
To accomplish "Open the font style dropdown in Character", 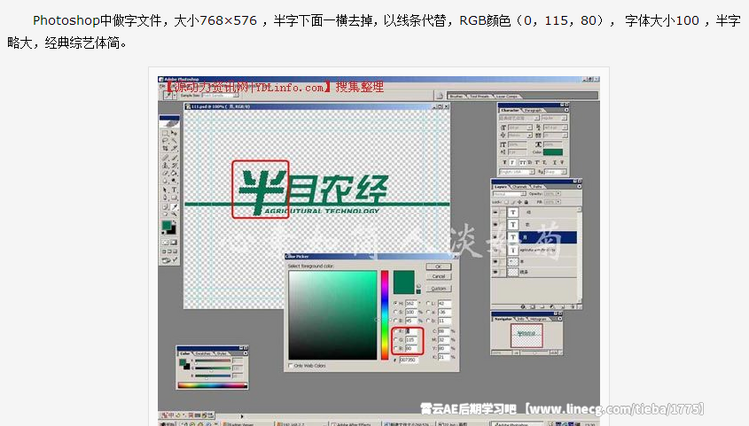I will click(564, 118).
